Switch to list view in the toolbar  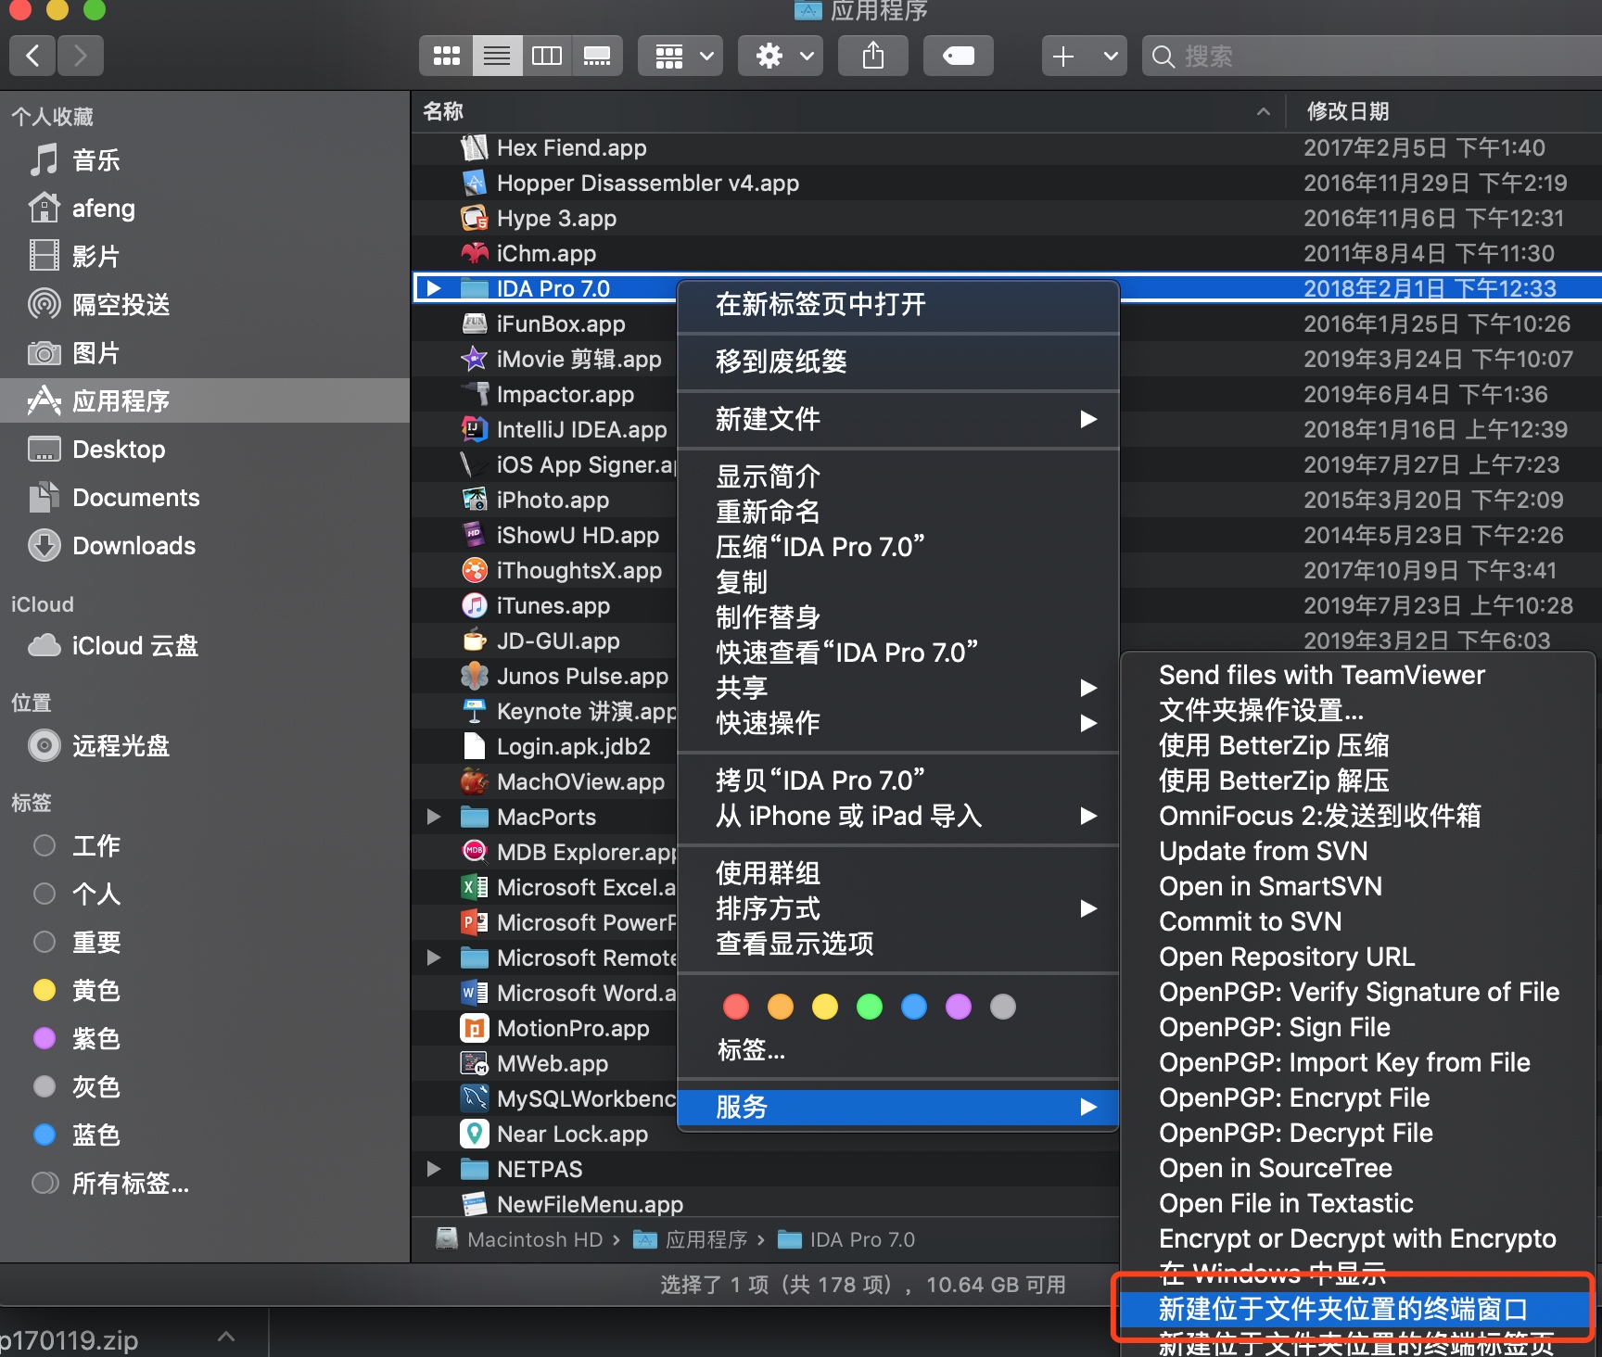[497, 56]
